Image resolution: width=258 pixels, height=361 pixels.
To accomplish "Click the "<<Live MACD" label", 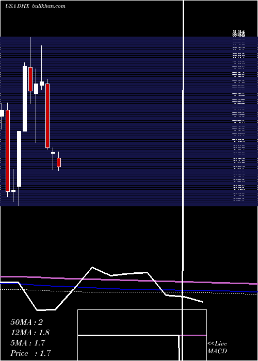I will point(217,347).
